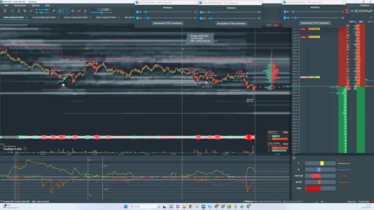The height and width of the screenshot is (210, 374).
Task: Recalculate TTW-Tradefinder in ESM3 window
Action: pyautogui.click(x=168, y=23)
